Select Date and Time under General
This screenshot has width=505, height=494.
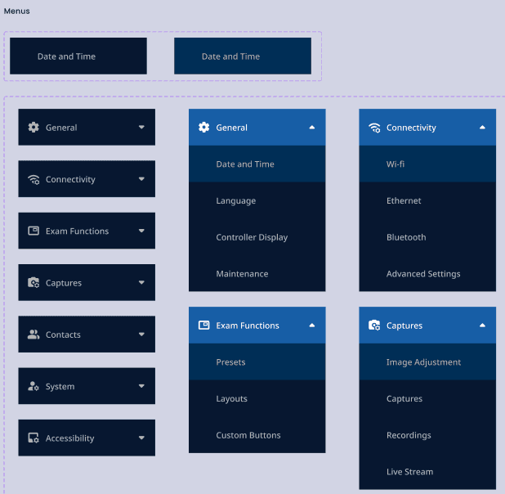tap(257, 164)
